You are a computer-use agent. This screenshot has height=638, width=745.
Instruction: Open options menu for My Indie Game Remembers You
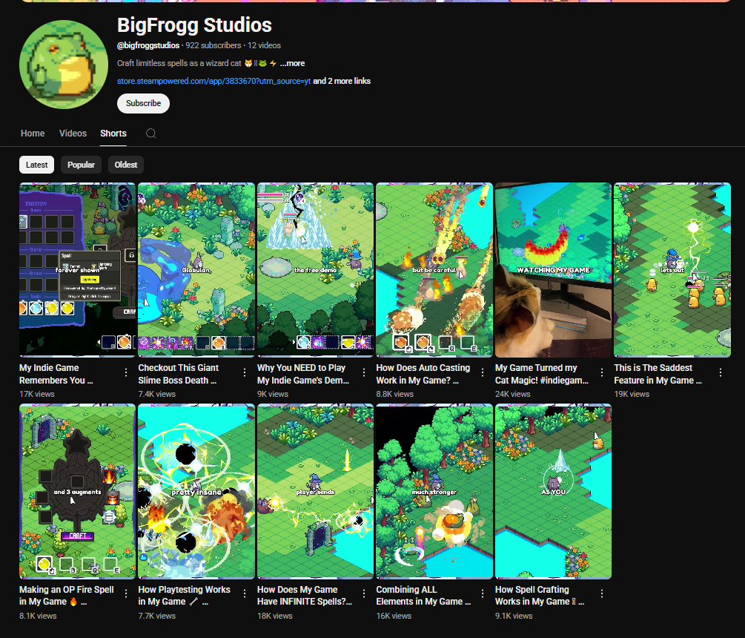pos(126,372)
